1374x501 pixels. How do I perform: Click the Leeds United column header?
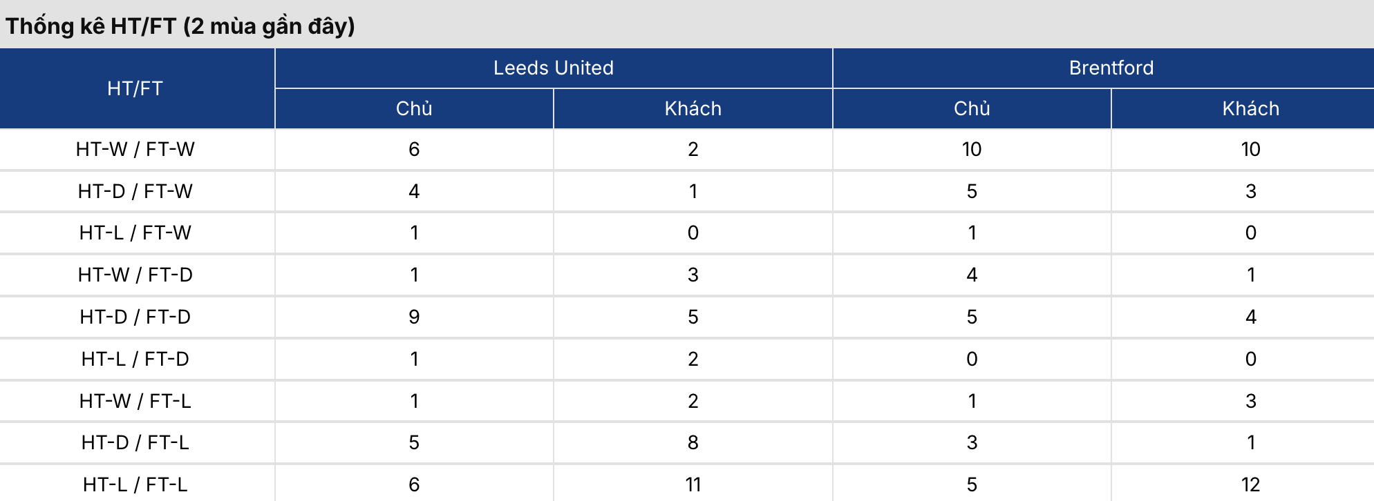(553, 68)
